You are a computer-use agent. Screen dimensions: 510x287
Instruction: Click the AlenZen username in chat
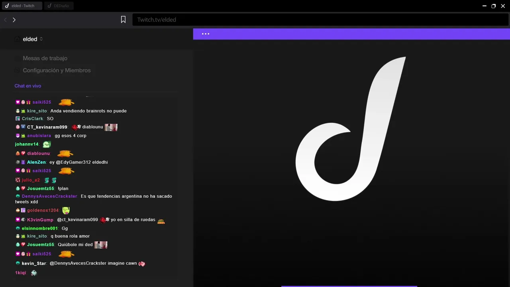pyautogui.click(x=36, y=163)
